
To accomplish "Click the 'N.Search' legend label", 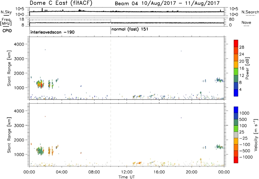I will 250,12.
